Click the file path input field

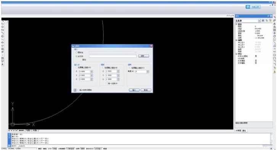click(x=113, y=56)
